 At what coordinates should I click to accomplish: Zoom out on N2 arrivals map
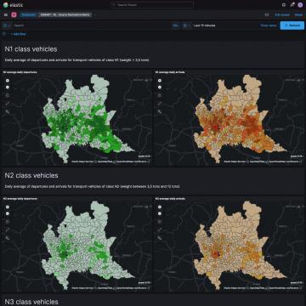coord(160,213)
